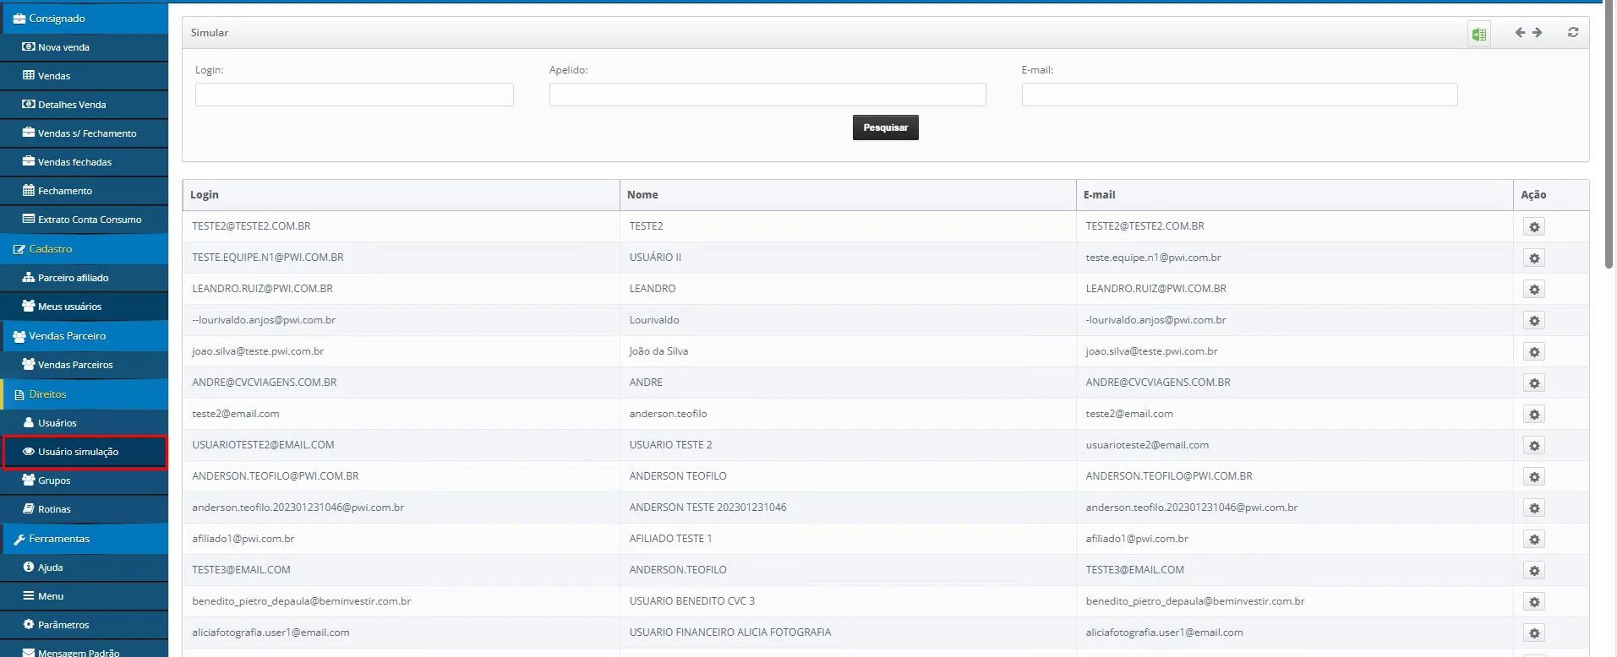Collapse the Consignado menu section
The height and width of the screenshot is (657, 1617).
point(57,19)
